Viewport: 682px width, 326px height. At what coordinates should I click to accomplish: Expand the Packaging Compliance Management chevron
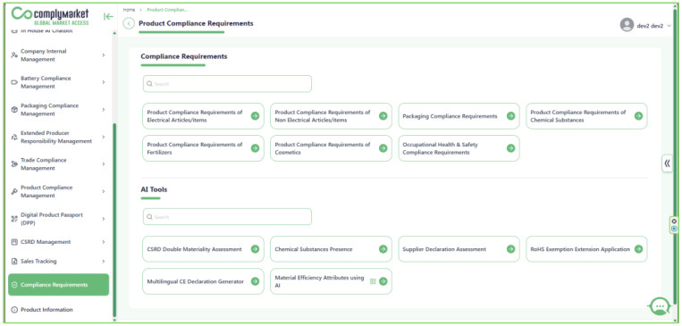coord(104,110)
